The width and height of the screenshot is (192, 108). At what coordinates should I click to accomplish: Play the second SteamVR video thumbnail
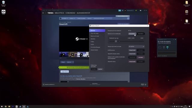[x=73, y=54]
